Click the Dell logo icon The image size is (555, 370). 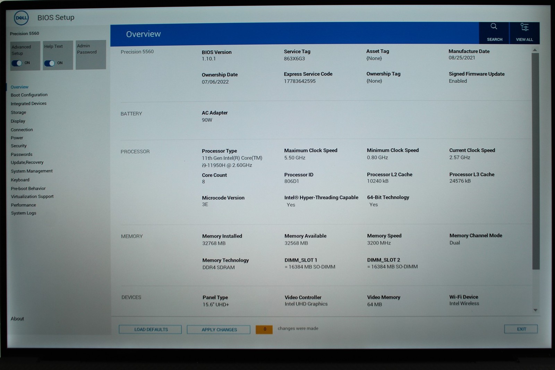21,18
